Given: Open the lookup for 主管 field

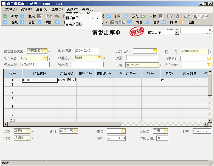Looking at the screenshot, I should 123,131.
